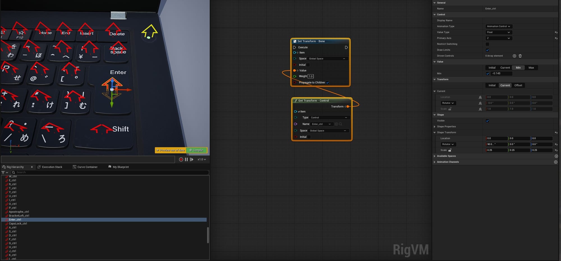The image size is (561, 261).
Task: Click the hierarchy filter options icon
Action: tap(4, 172)
